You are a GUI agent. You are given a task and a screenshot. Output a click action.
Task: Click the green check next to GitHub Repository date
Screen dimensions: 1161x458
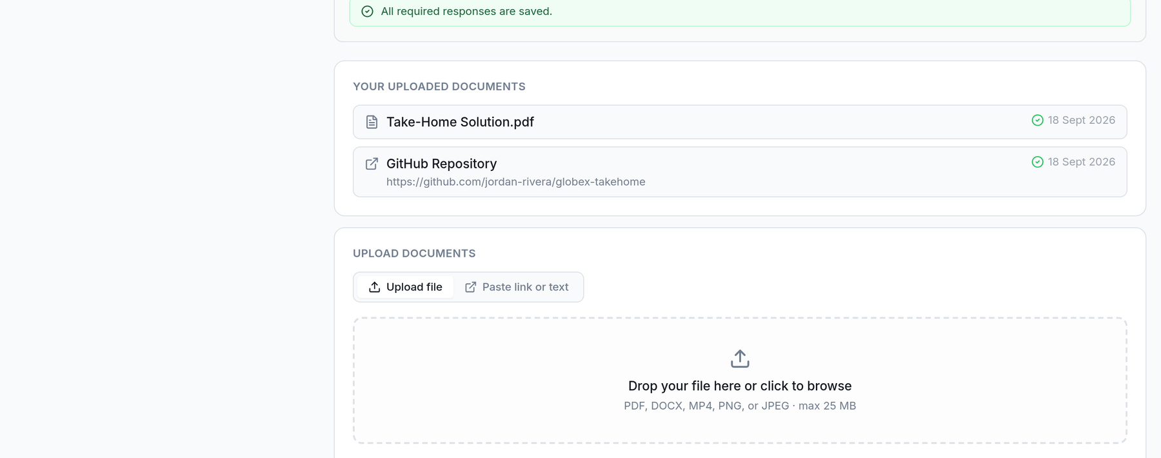(1037, 162)
